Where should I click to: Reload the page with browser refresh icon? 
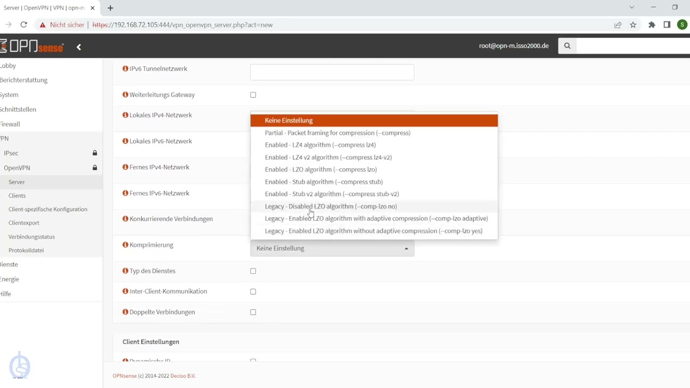pos(24,25)
